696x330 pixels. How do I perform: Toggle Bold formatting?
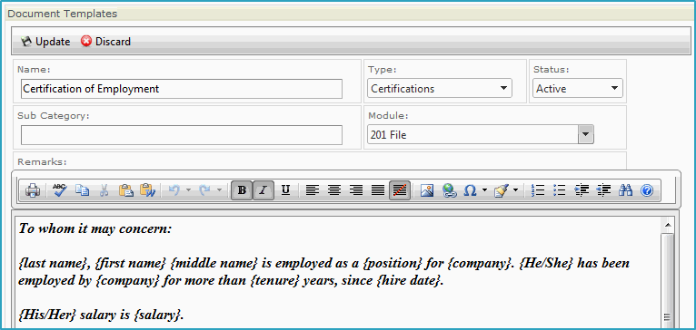pyautogui.click(x=242, y=190)
